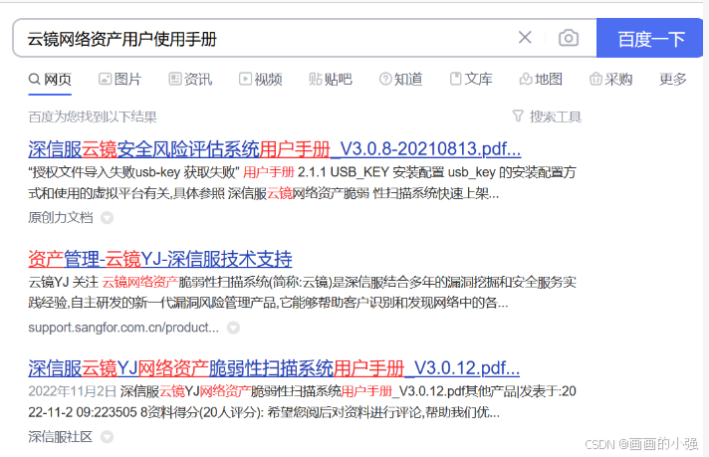Click the 原创力文档 source link

[x=61, y=218]
